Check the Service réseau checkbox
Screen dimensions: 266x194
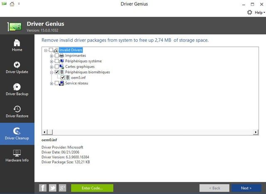click(x=57, y=83)
